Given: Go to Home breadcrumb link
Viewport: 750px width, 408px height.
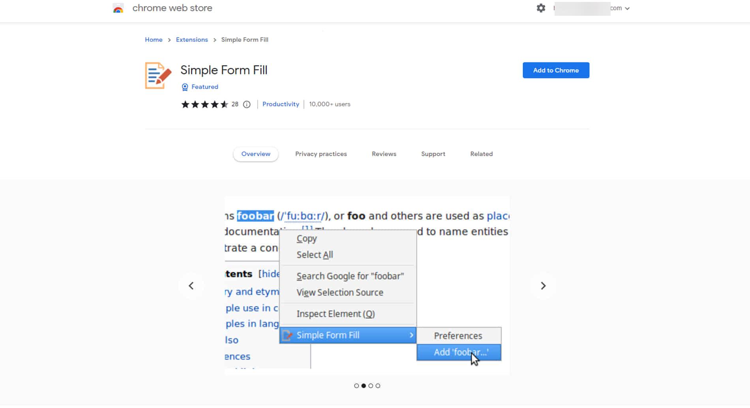Looking at the screenshot, I should coord(154,39).
